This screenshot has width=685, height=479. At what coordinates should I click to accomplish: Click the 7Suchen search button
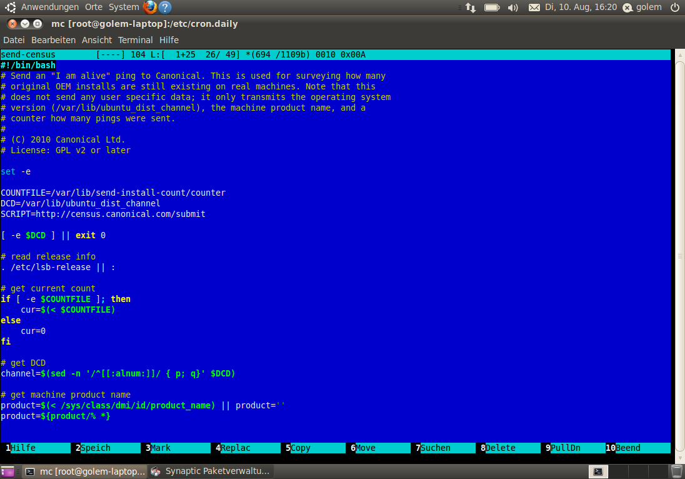click(x=445, y=448)
